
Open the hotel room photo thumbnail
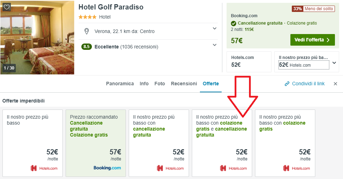tap(37, 37)
